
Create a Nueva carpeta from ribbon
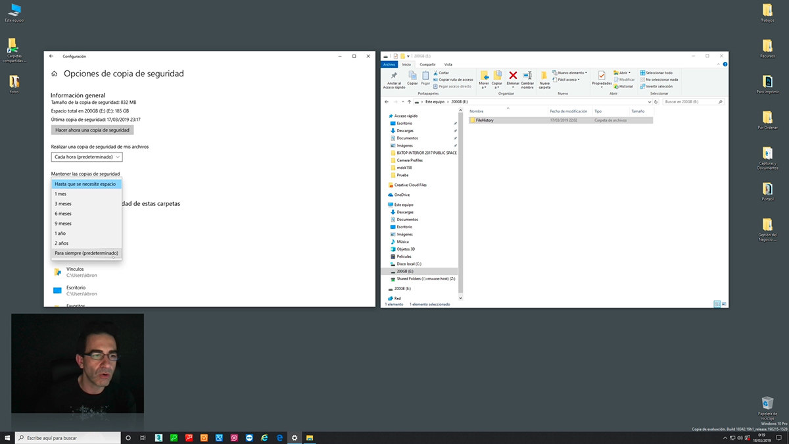544,80
